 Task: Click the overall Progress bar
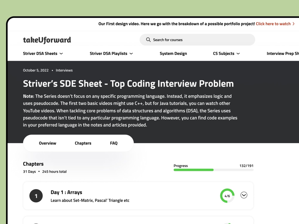[213, 170]
